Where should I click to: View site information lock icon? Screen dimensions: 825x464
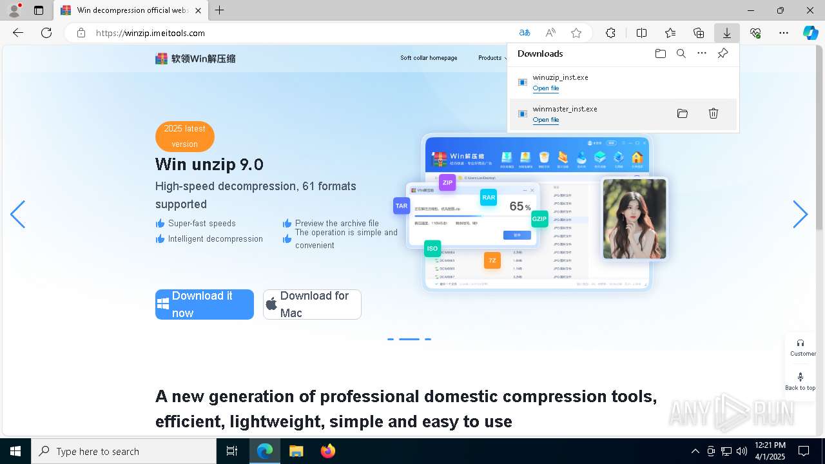tap(81, 33)
